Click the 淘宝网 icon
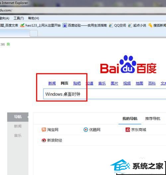Image resolution: width=166 pixels, height=175 pixels. 44,130
